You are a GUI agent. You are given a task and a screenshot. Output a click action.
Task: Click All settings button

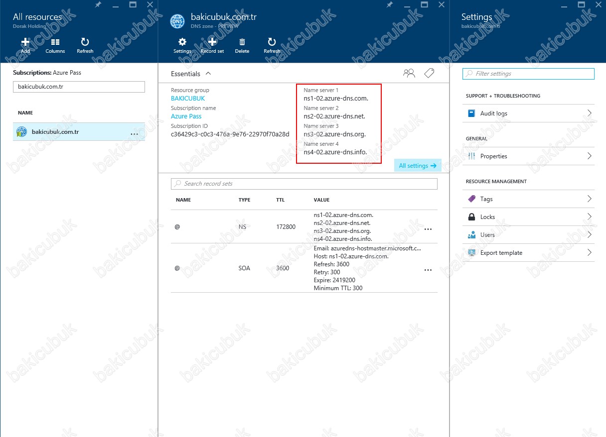coord(418,166)
